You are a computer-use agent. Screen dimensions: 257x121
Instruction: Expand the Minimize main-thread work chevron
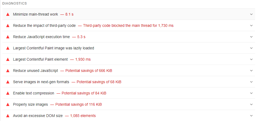coord(251,14)
